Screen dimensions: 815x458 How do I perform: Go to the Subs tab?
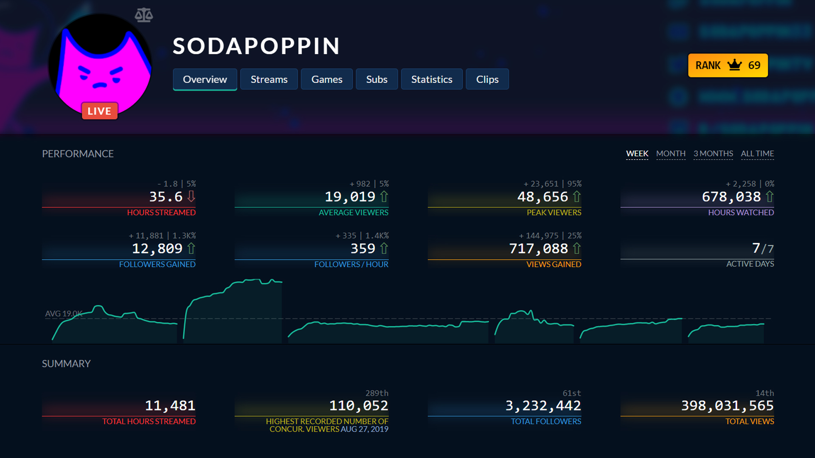377,79
